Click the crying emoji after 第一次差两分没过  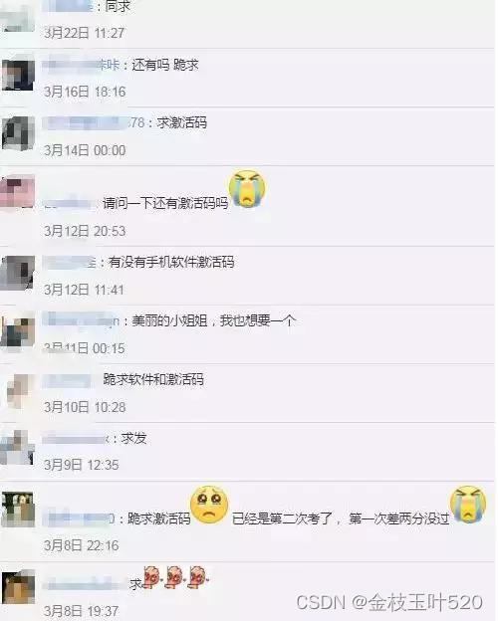[468, 505]
